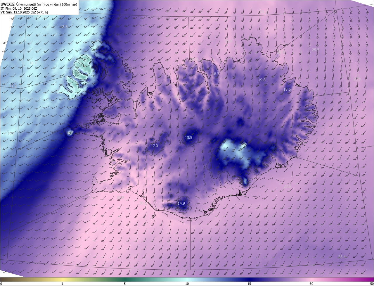Screen dimensions: 374x286
Task: Click the colorbar tick label 0
Action: 1,284
